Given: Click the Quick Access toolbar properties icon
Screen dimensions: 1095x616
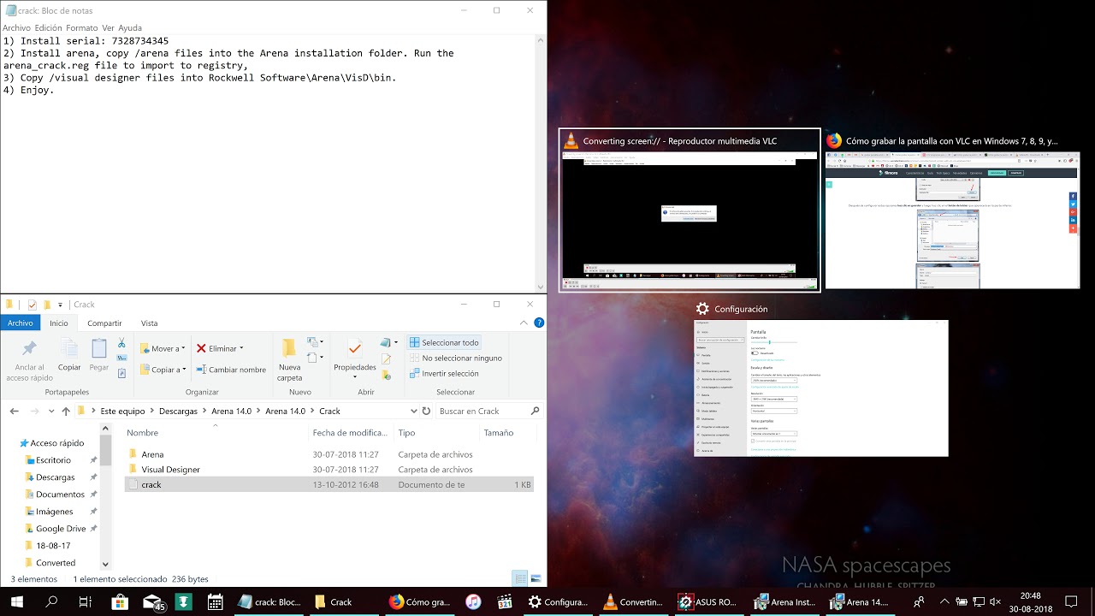Looking at the screenshot, I should tap(32, 305).
